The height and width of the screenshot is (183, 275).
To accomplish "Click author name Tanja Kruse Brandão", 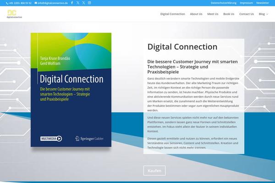I will (55, 58).
